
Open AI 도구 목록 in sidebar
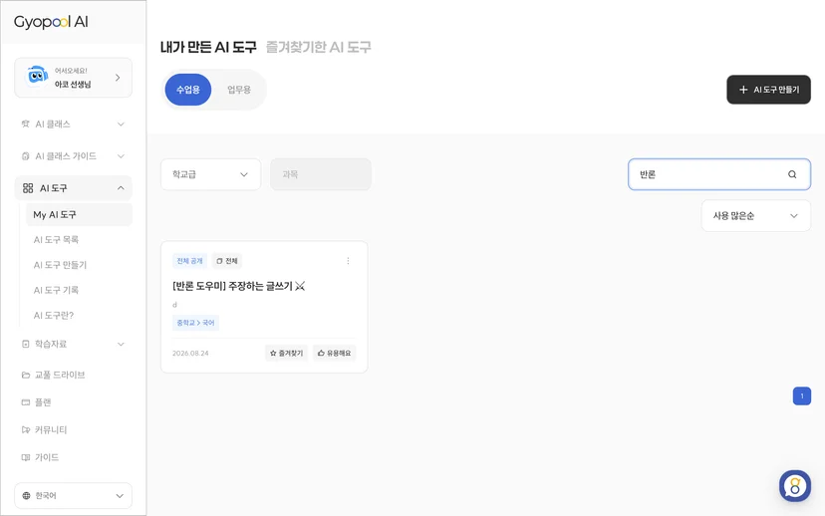pyautogui.click(x=56, y=240)
